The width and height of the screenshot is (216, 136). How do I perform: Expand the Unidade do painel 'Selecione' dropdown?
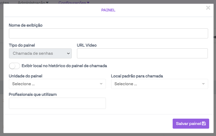[57, 84]
